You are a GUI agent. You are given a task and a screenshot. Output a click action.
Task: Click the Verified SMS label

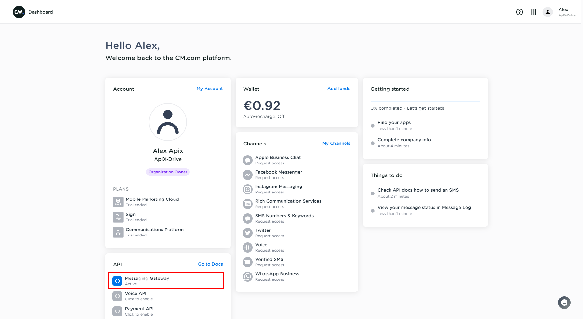pyautogui.click(x=269, y=259)
